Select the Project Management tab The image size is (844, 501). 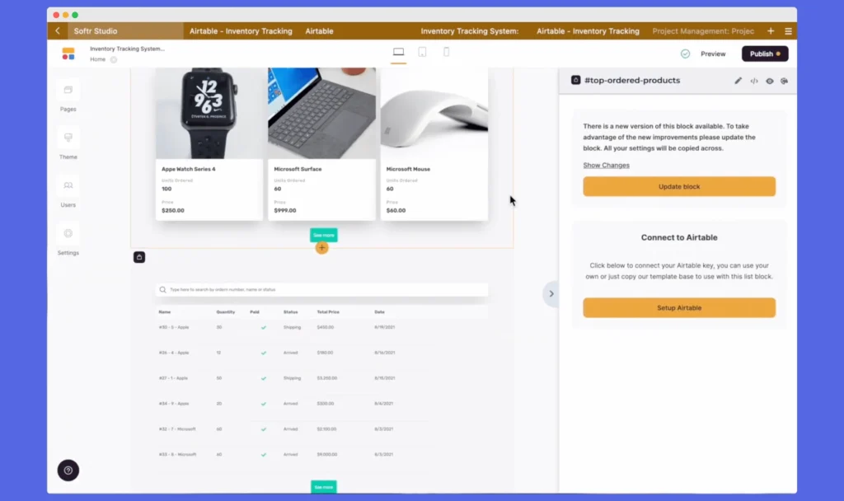(702, 30)
